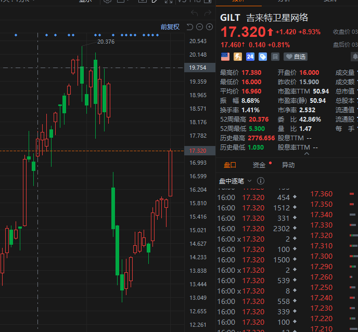The height and width of the screenshot is (332, 358).
Task: Select price level 17.340 in the price ladder
Action: 322,215
